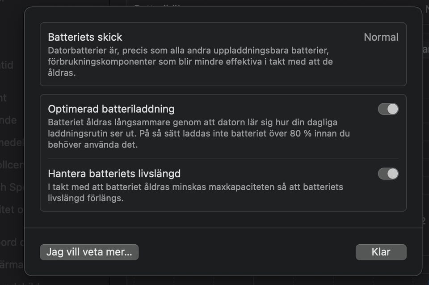Click the description paragraph under Batteriets skick
This screenshot has width=429, height=285.
[x=190, y=61]
